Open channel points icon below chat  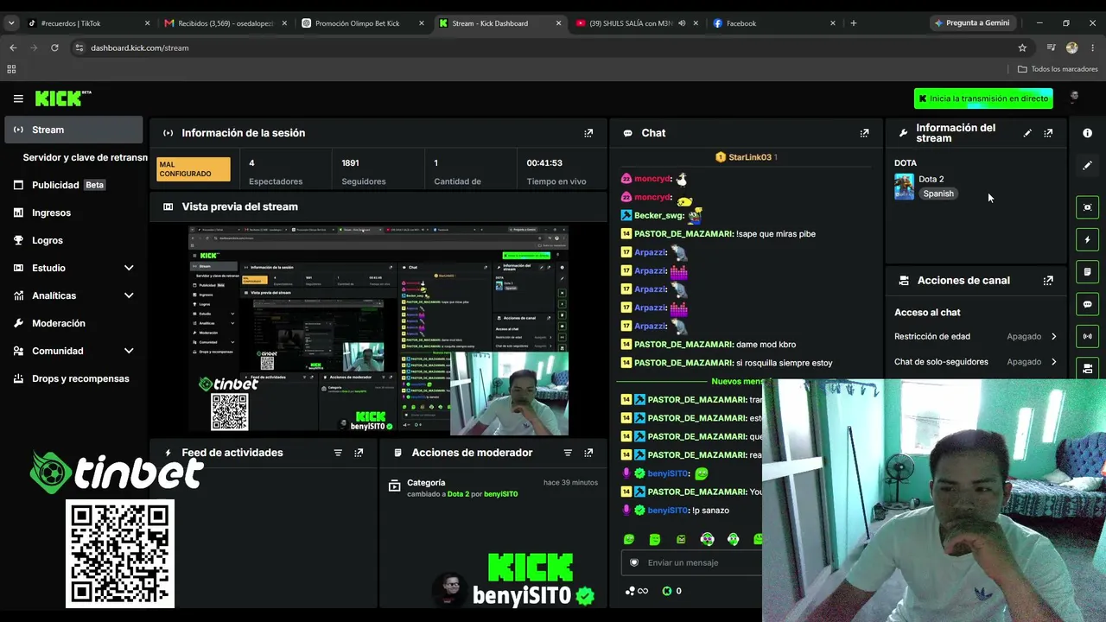click(x=636, y=591)
